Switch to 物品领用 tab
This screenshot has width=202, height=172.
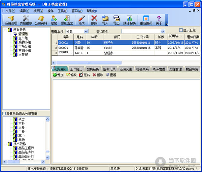pyautogui.click(x=192, y=69)
